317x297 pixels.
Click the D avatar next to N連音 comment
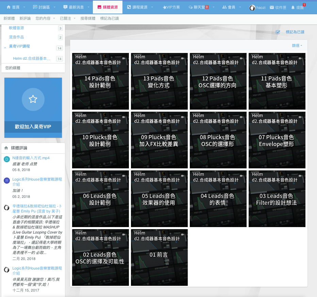(x=7, y=159)
